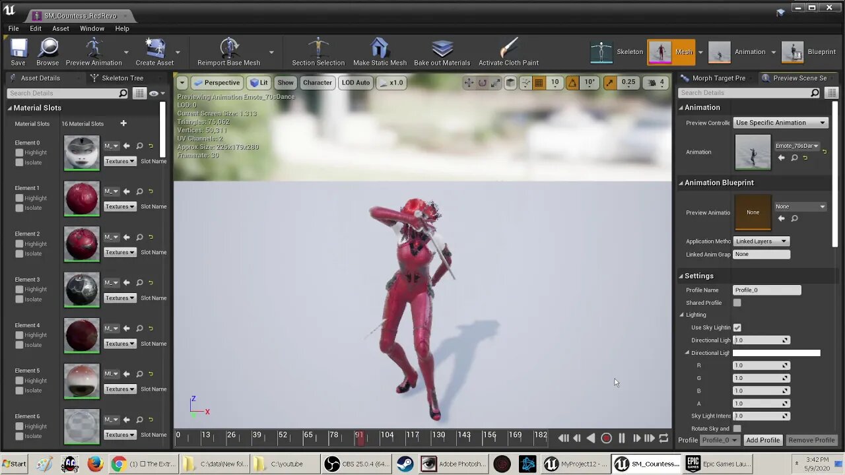The image size is (845, 475).
Task: Open Preview Animation Blueprint None dropdown
Action: 800,206
